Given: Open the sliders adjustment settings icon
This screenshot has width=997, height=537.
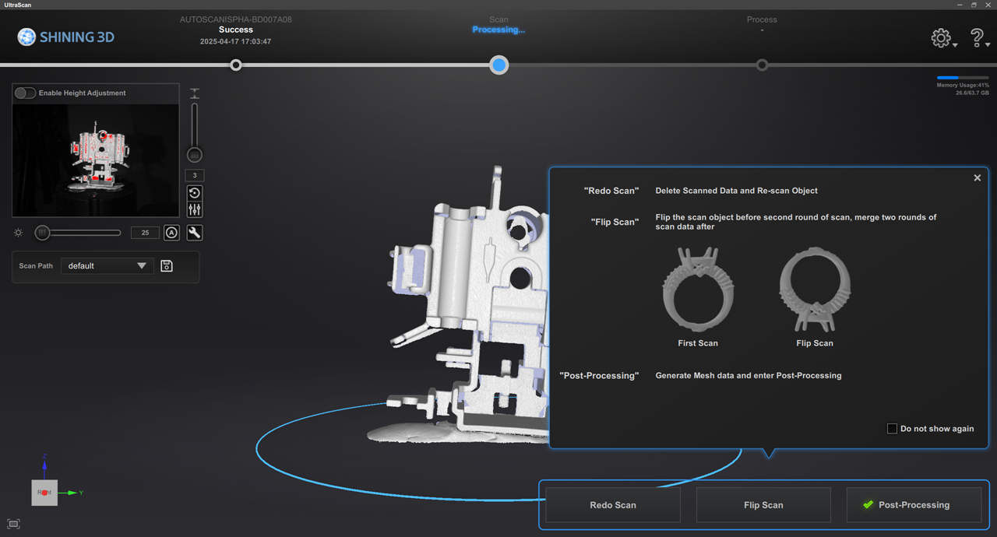Looking at the screenshot, I should 195,209.
